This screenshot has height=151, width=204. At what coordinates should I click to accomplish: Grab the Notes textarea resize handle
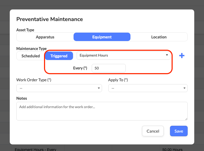point(186,119)
